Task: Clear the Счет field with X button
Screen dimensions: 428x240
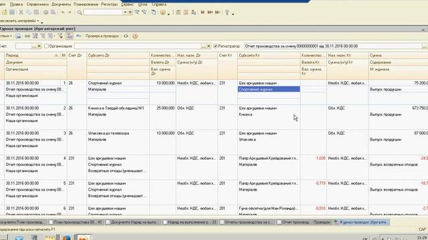Action: point(39,46)
